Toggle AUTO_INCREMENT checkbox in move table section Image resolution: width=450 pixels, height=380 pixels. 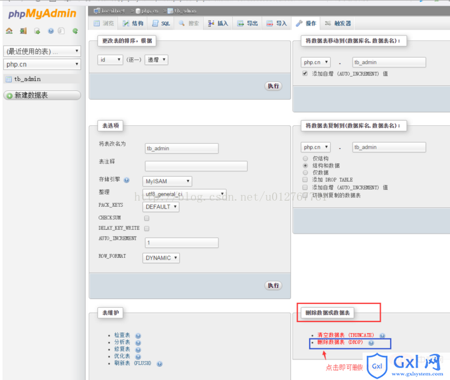click(305, 74)
